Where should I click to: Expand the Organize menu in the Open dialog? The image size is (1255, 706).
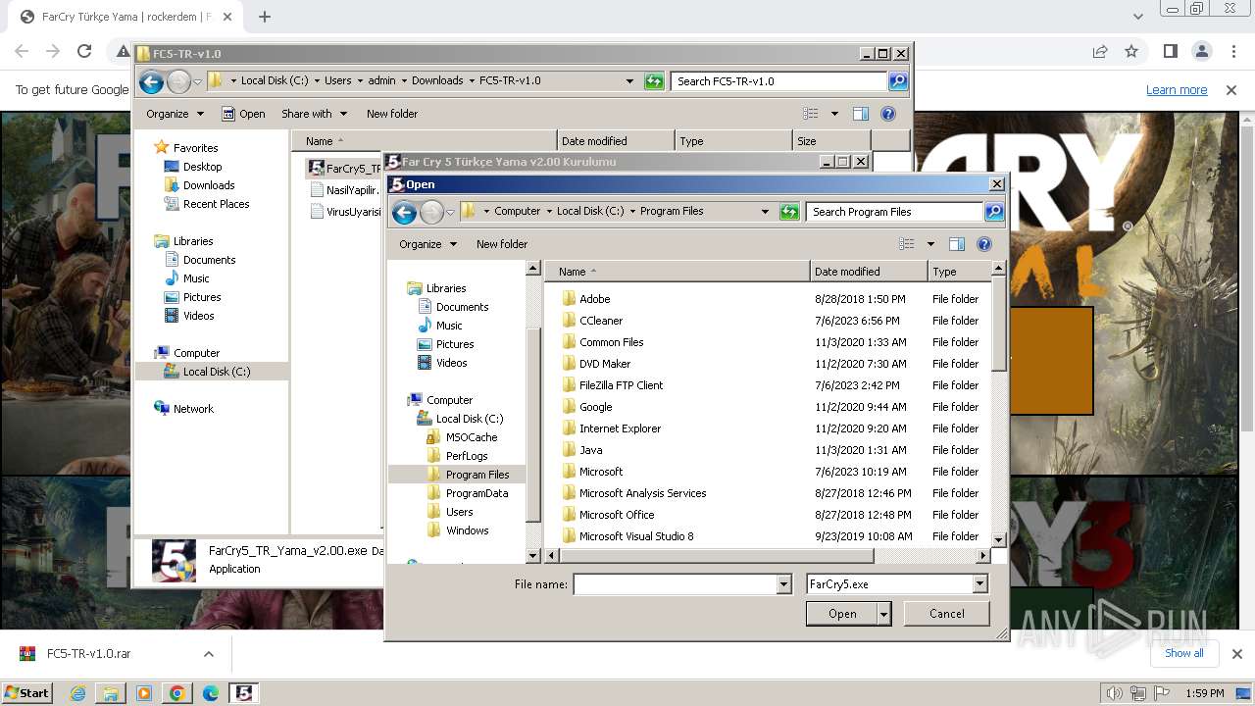click(x=427, y=244)
